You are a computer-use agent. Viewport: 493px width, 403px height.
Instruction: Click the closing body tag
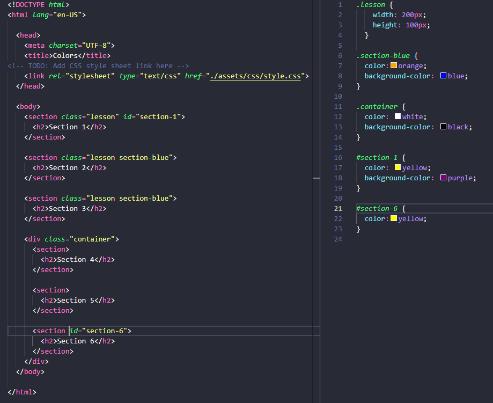[x=30, y=372]
